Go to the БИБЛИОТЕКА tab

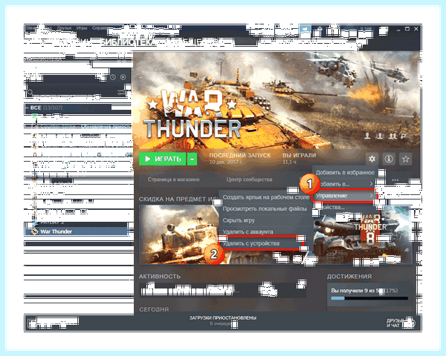(129, 42)
